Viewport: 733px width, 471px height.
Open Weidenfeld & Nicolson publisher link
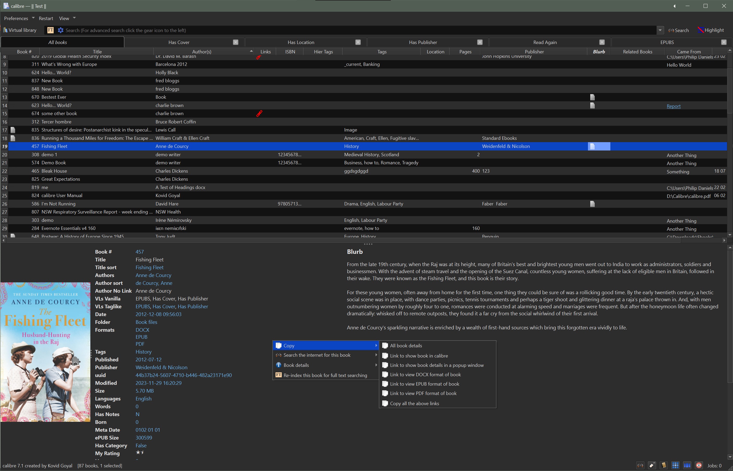pos(161,367)
